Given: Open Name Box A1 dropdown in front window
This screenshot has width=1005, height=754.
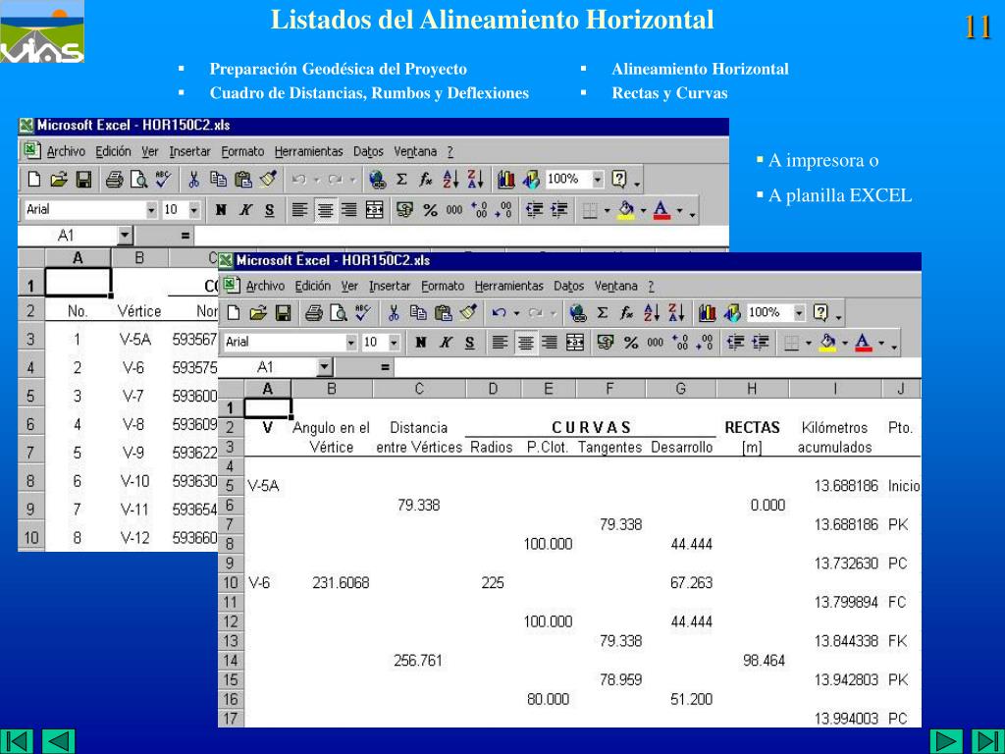Looking at the screenshot, I should tap(325, 367).
